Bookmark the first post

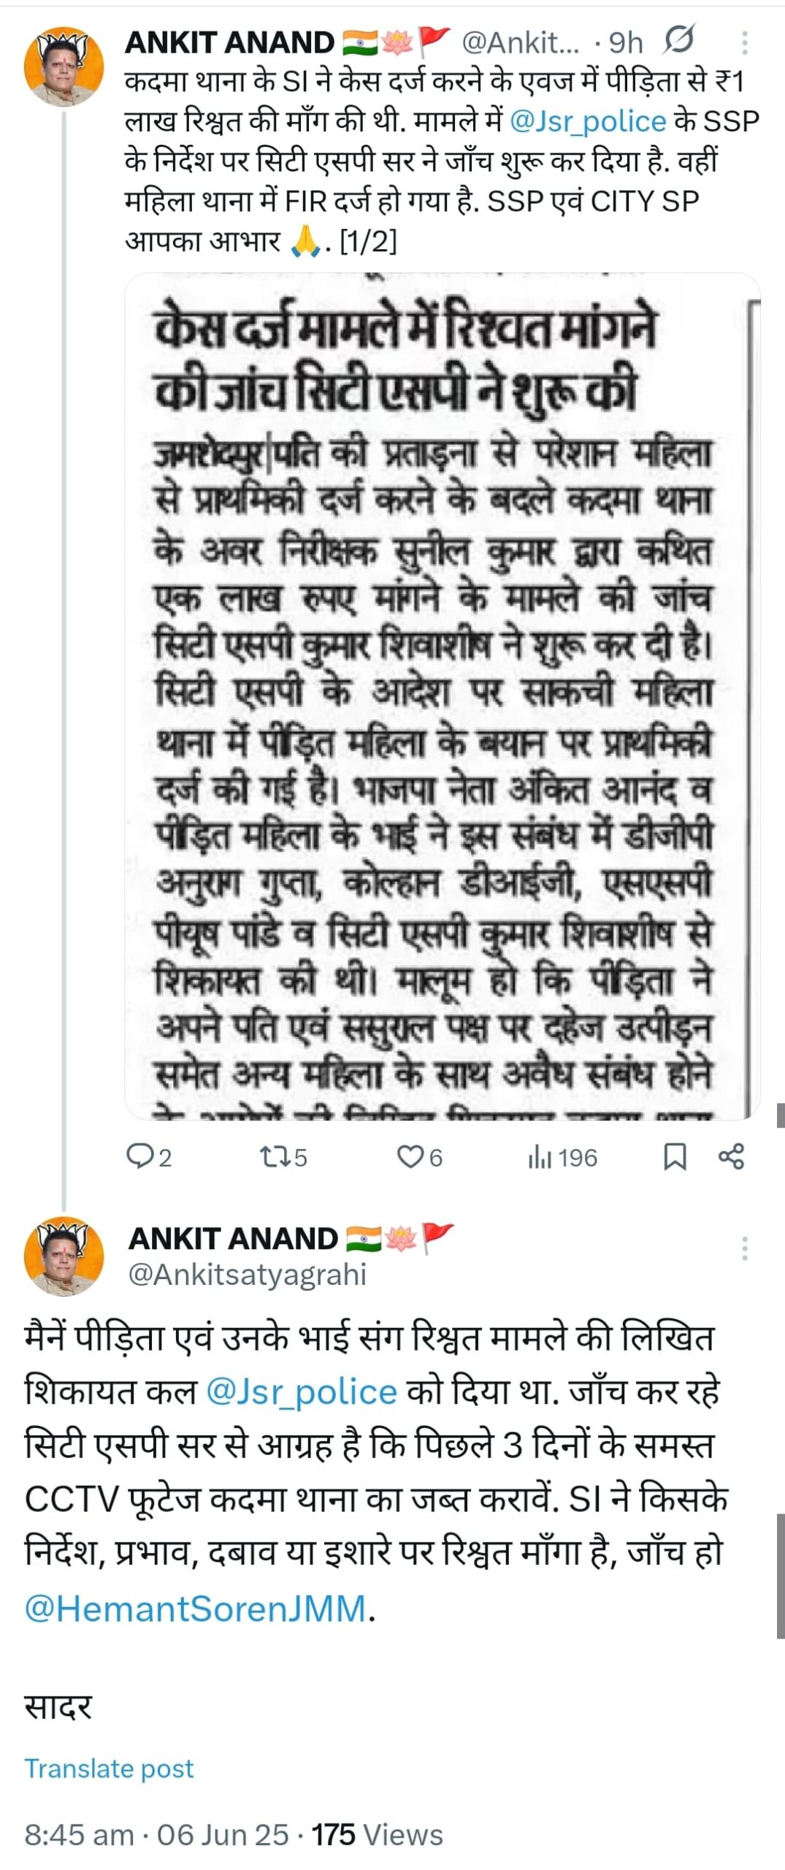pos(674,1157)
